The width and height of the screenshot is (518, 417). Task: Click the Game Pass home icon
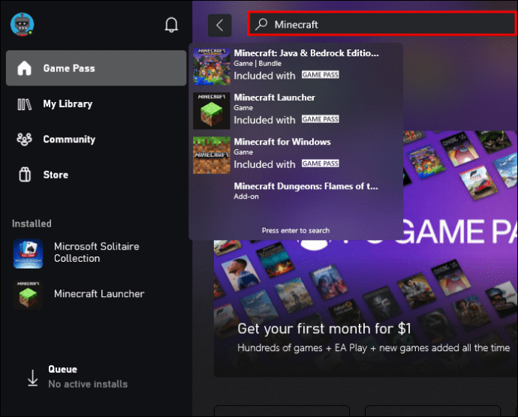25,68
